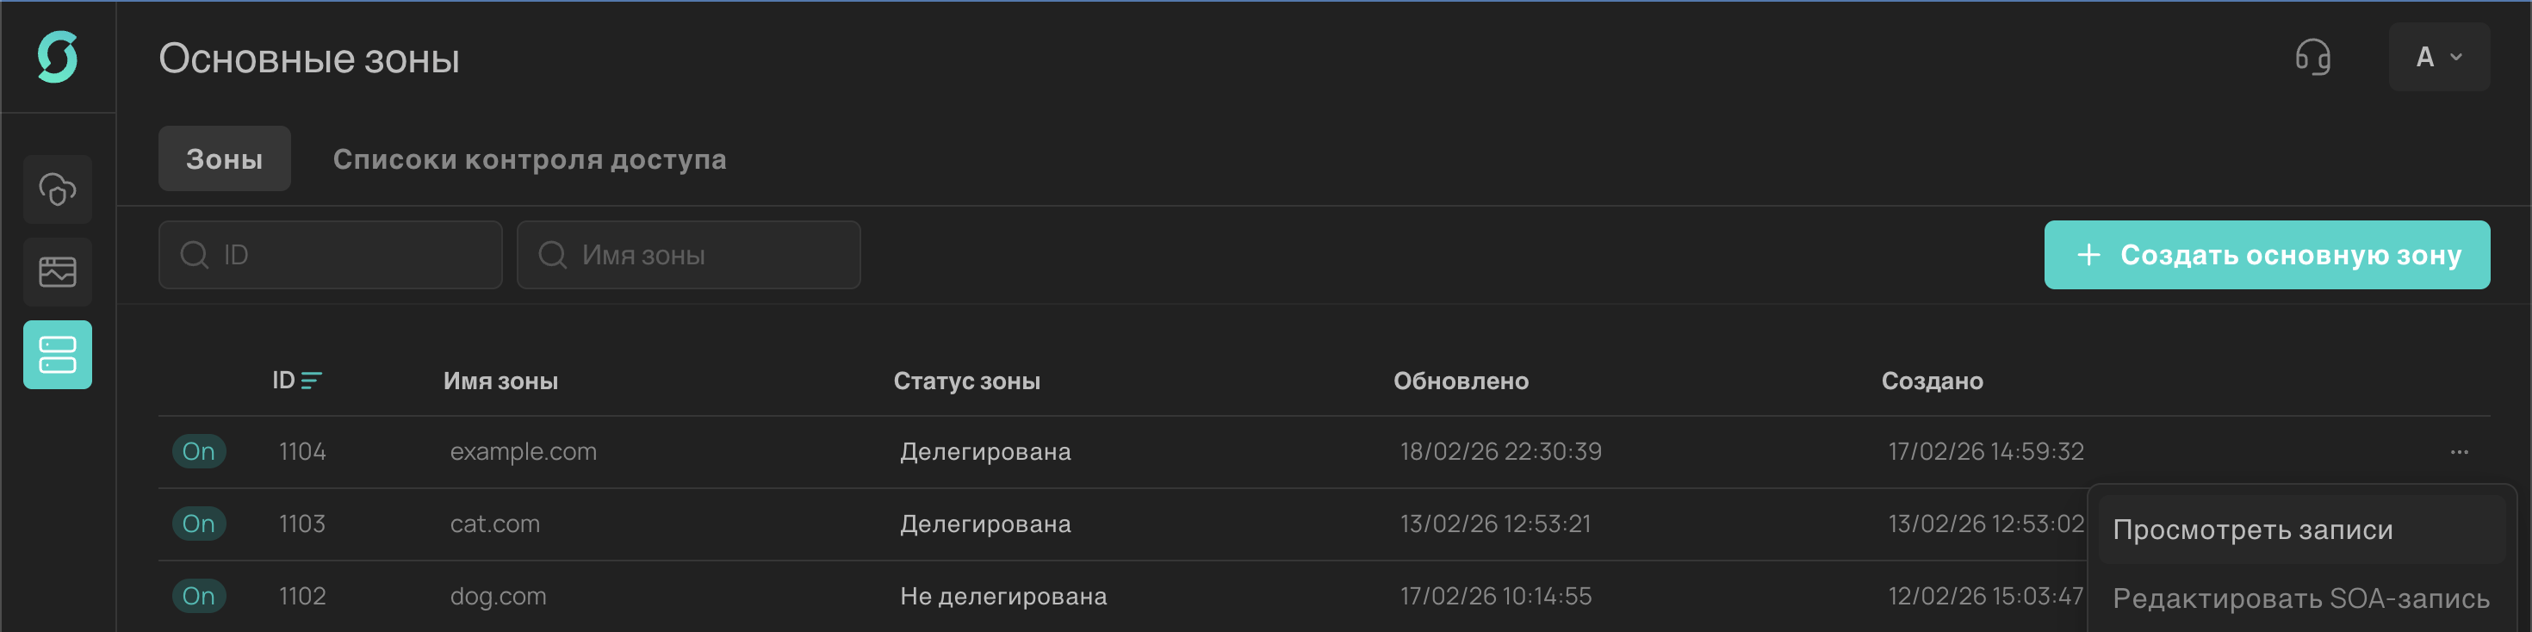2532x632 pixels.
Task: Toggle the On switch for dog.com zone
Action: [x=200, y=595]
